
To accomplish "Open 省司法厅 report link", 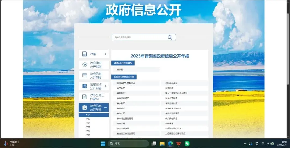I will pos(169,88).
